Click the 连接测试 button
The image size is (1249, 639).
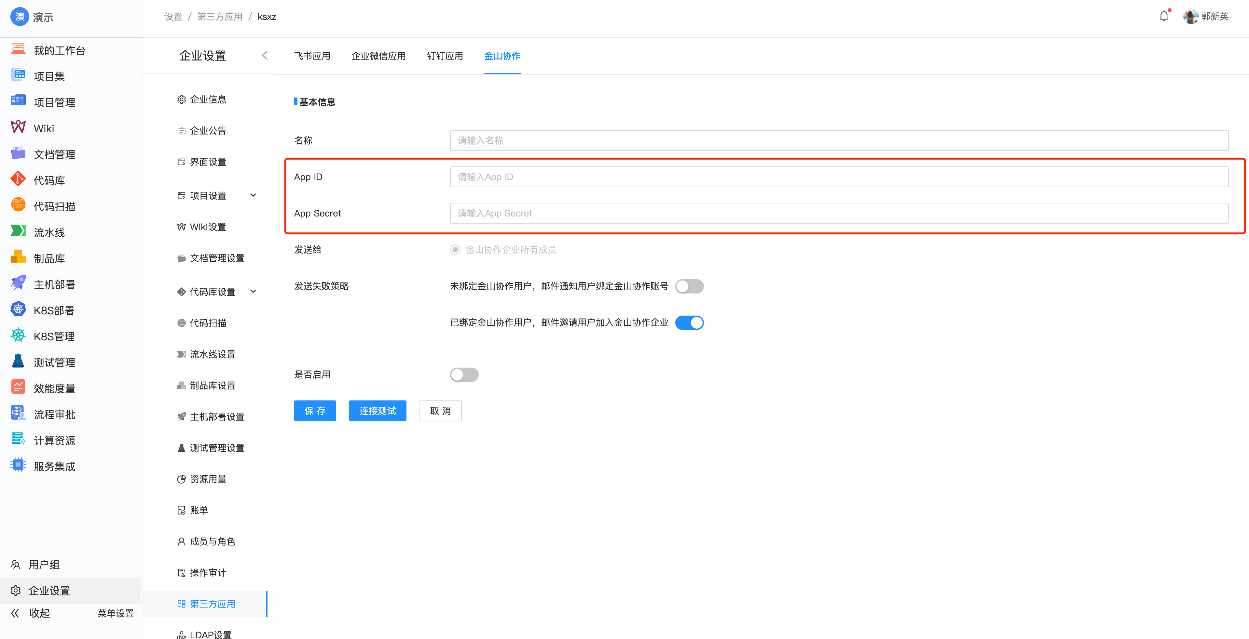coord(377,411)
